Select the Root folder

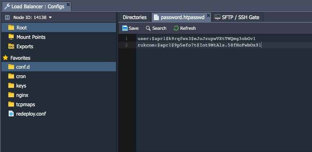pyautogui.click(x=59, y=27)
